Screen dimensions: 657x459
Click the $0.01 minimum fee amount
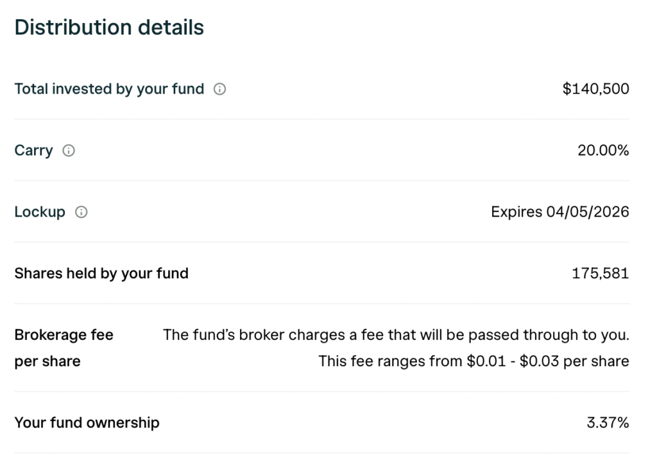(x=488, y=361)
